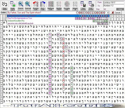Cancel the code selection
Image resolution: width=125 pixels, height=108 pixels.
pos(116,13)
